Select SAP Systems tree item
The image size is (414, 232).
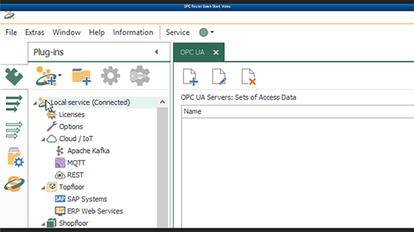click(87, 199)
